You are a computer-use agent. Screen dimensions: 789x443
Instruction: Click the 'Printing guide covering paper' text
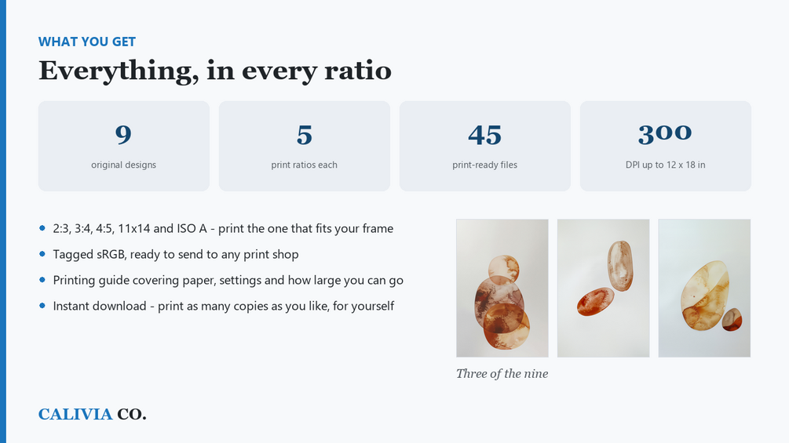coord(228,280)
